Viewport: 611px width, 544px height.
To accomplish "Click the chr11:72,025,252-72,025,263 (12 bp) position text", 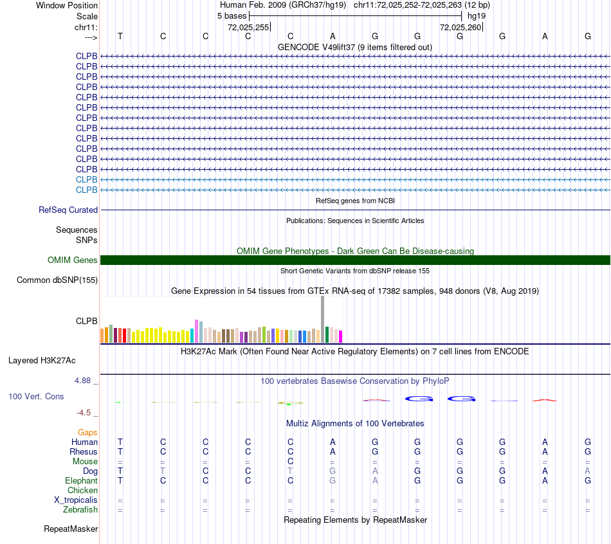I will click(x=422, y=5).
